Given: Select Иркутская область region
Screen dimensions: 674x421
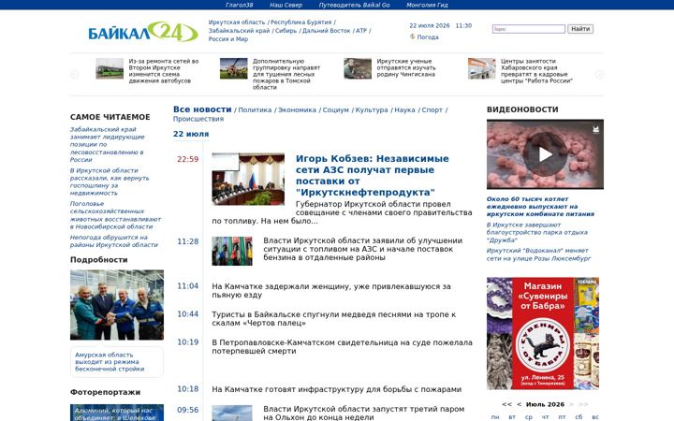Looking at the screenshot, I should click(237, 22).
